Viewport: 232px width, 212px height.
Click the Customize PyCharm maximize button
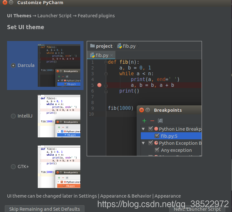point(11,2)
